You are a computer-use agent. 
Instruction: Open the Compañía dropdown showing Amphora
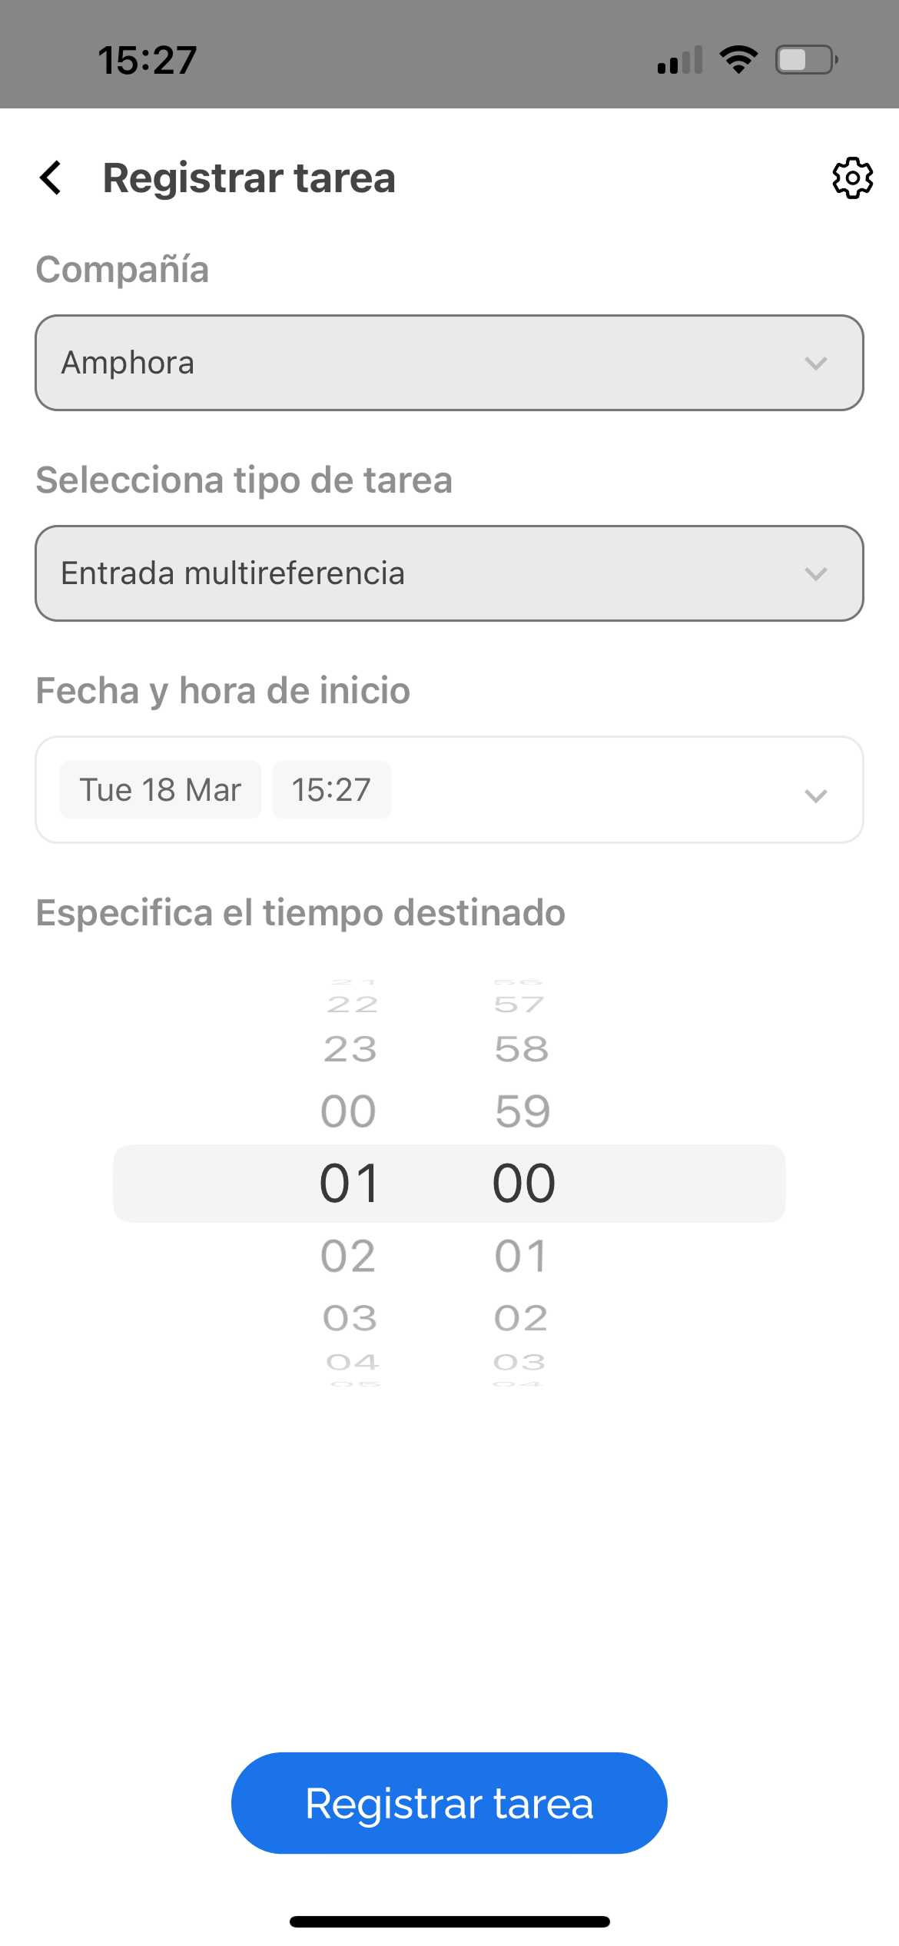449,363
